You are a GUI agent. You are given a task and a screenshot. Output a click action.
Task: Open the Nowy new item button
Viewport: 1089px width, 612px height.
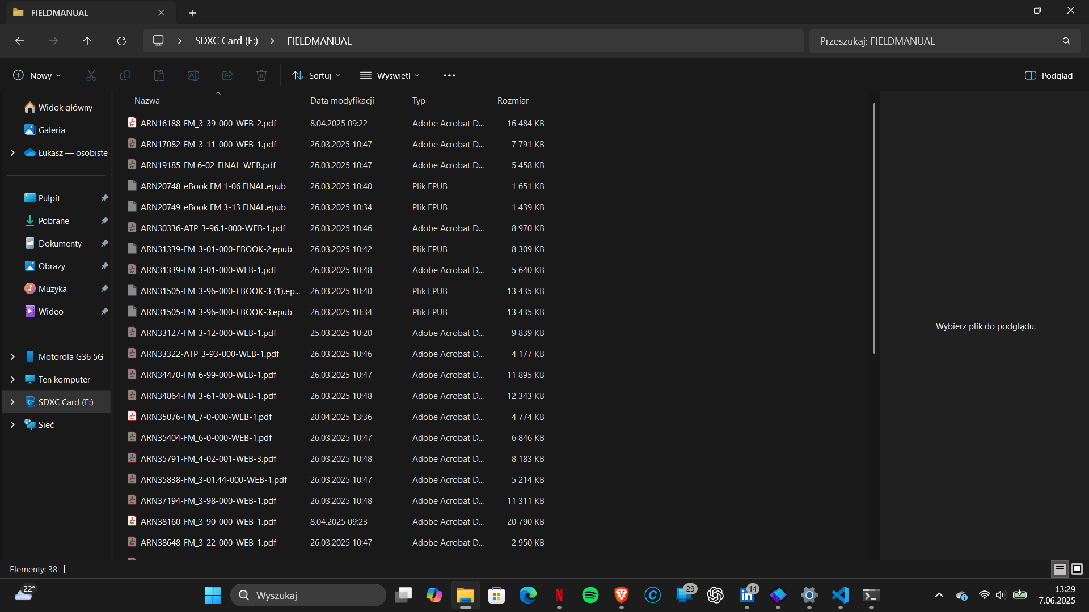[37, 75]
